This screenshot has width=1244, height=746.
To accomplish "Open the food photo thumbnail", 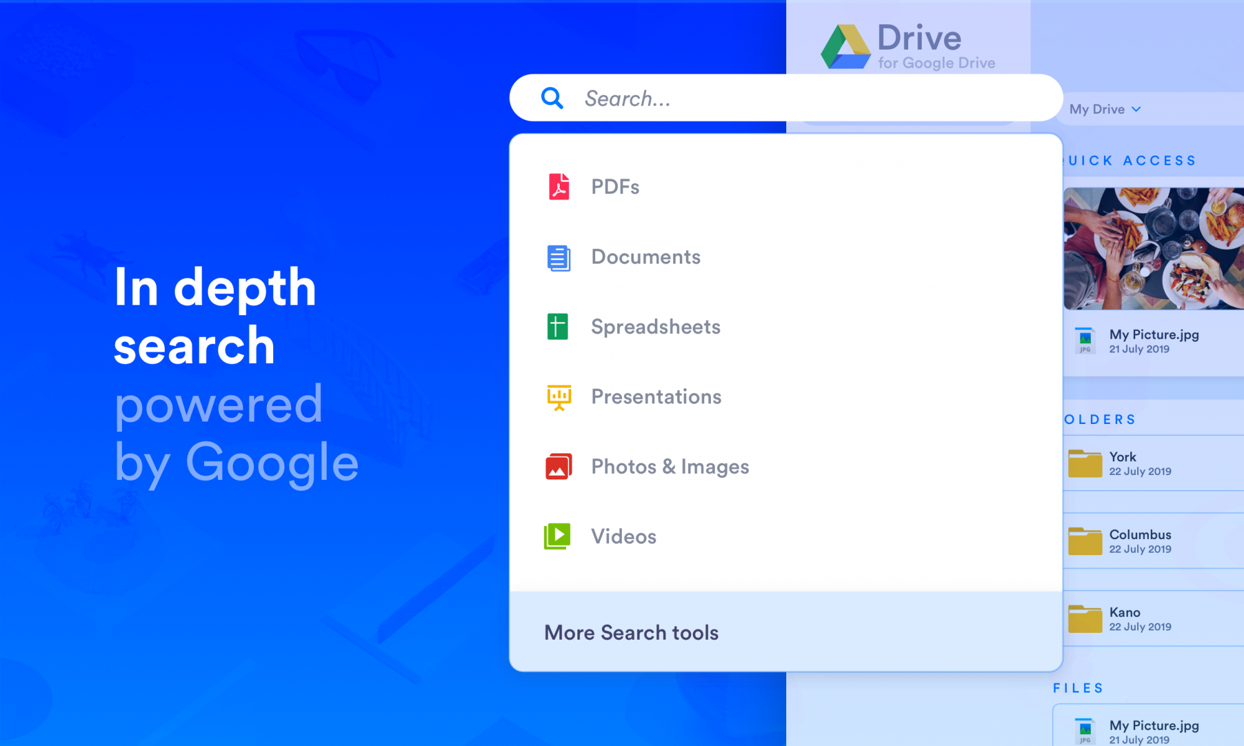I will coord(1154,249).
